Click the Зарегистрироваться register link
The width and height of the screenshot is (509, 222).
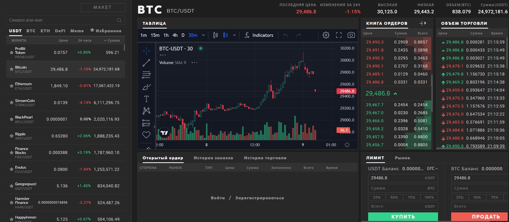coord(259,198)
